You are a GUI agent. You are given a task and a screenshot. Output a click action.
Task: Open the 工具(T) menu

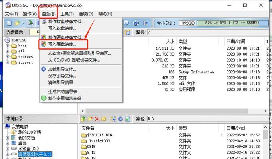coord(67,14)
